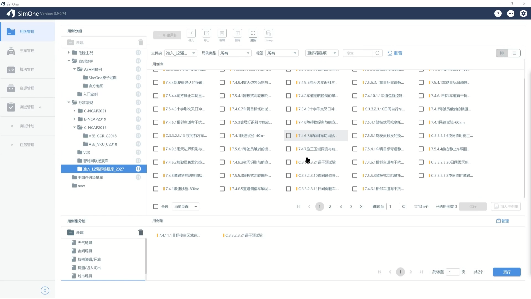Image resolution: width=531 pixels, height=299 pixels.
Task: Check the 7.4.10.1.1车道巡航控制 case checkbox
Action: [355, 96]
